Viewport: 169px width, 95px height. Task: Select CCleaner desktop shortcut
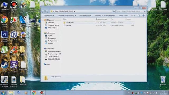click(14, 50)
